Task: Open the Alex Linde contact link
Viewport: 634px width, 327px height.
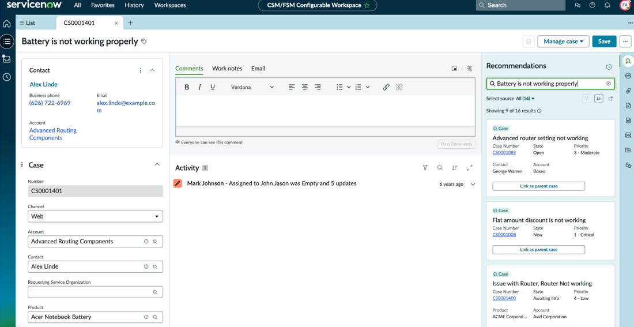Action: (43, 85)
